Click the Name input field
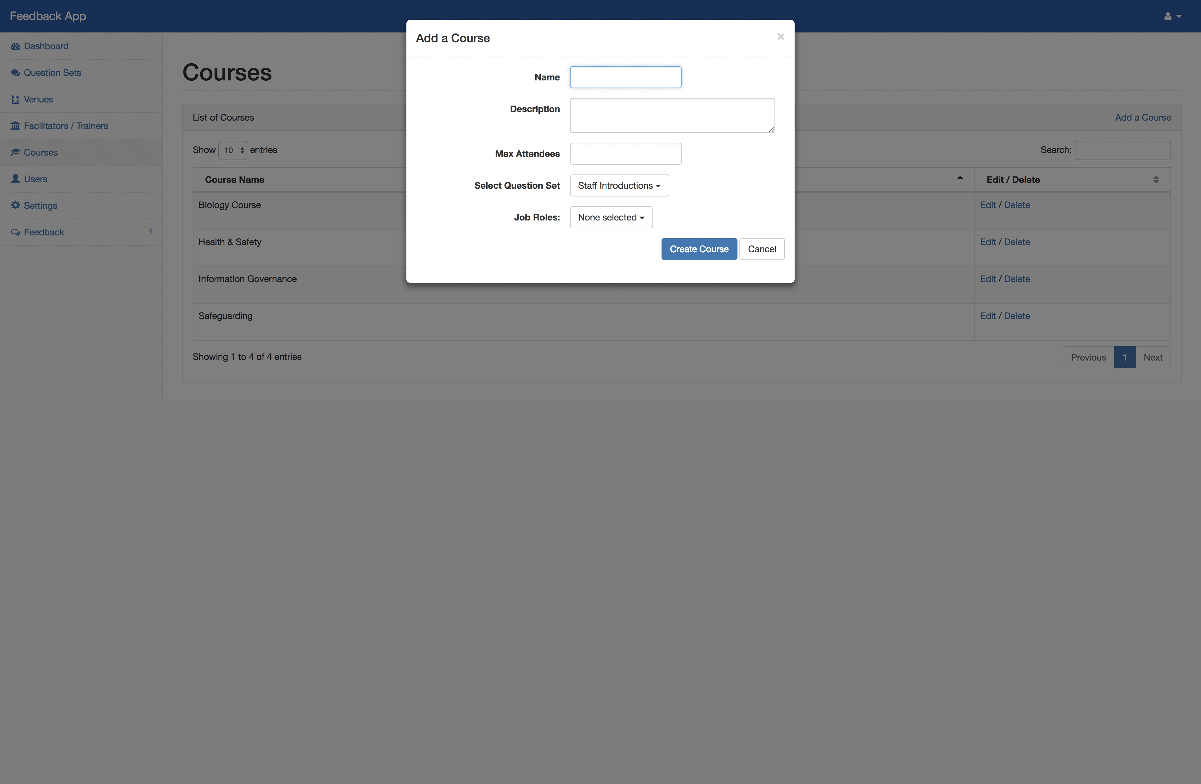 (x=625, y=77)
